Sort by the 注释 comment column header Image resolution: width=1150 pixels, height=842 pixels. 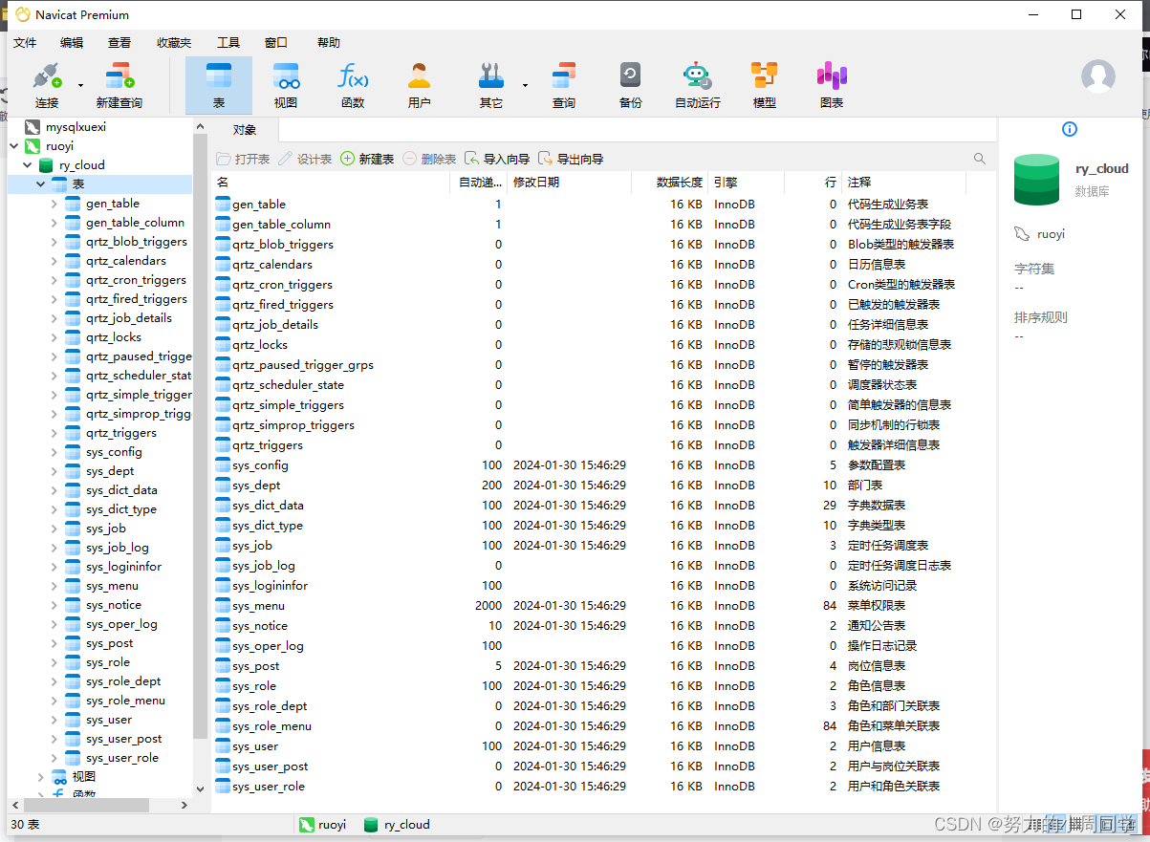[x=903, y=182]
